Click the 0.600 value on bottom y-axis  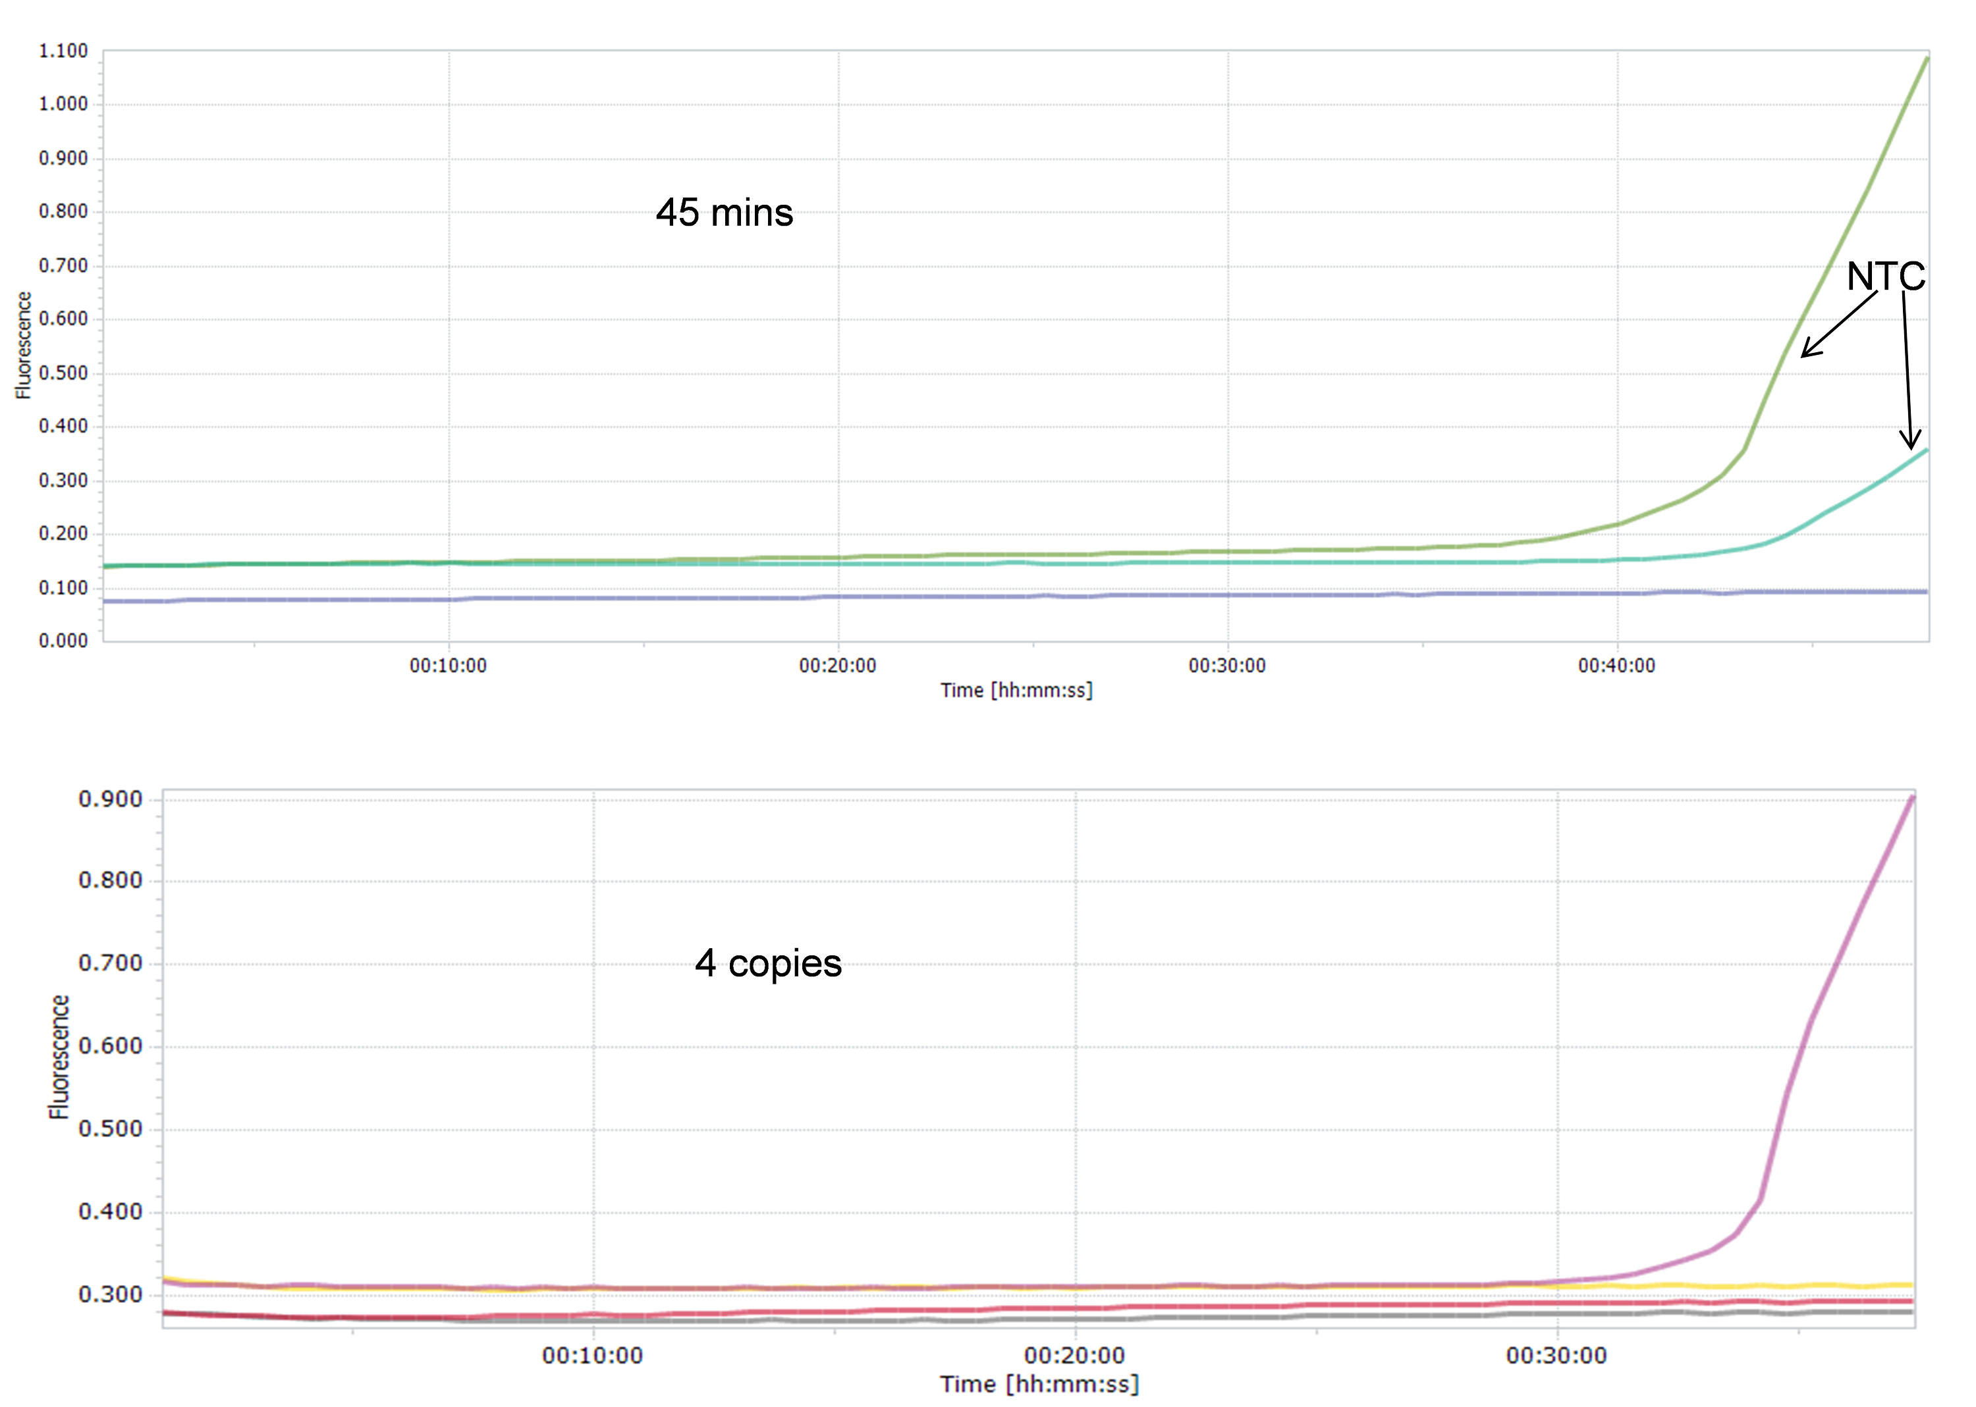(110, 1046)
